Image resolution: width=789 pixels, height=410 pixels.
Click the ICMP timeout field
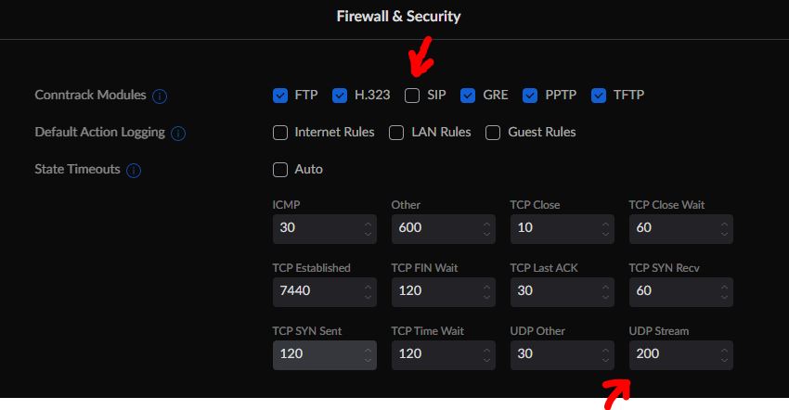tap(316, 228)
